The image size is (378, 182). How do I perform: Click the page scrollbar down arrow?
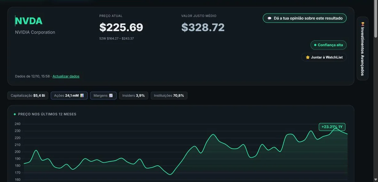[x=376, y=179]
